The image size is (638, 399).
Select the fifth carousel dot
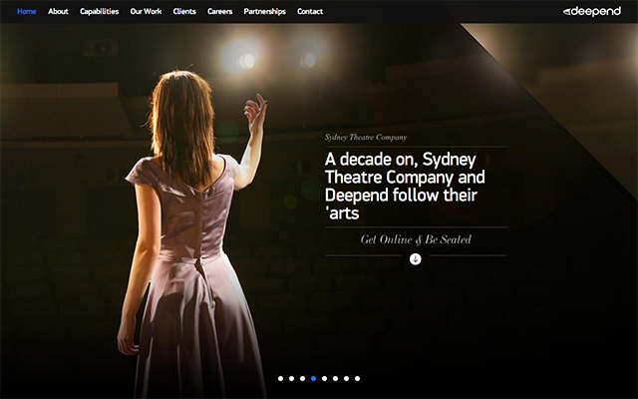point(324,379)
